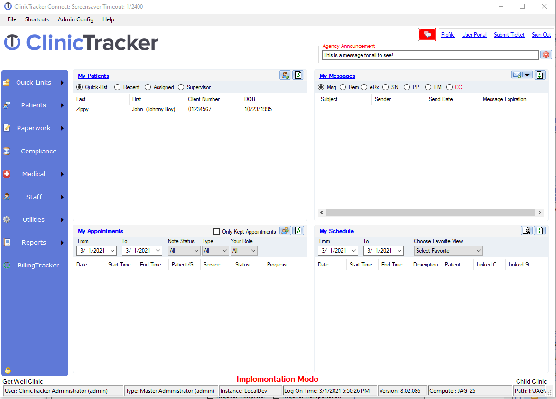
Task: Select the Recent patients radio button
Action: point(117,87)
